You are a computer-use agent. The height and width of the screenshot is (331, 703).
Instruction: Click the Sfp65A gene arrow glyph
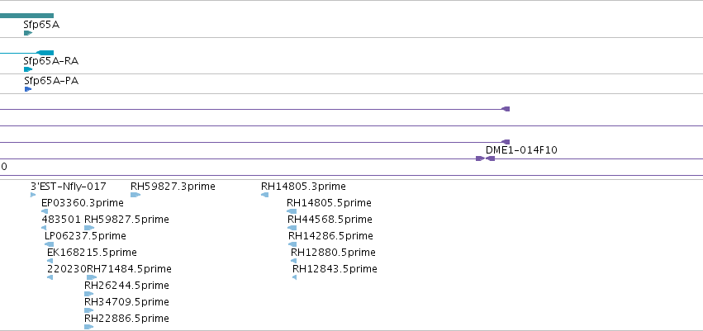click(x=28, y=33)
